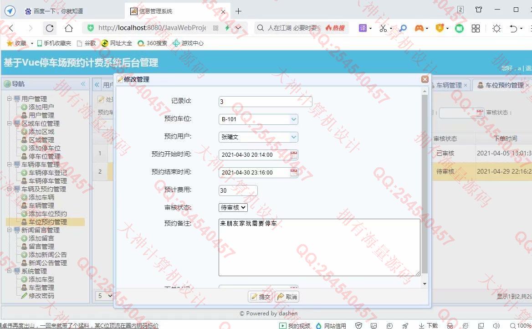Open calendar picker for 预约结束时间
Viewport: 532px width, 329px height.
point(294,173)
